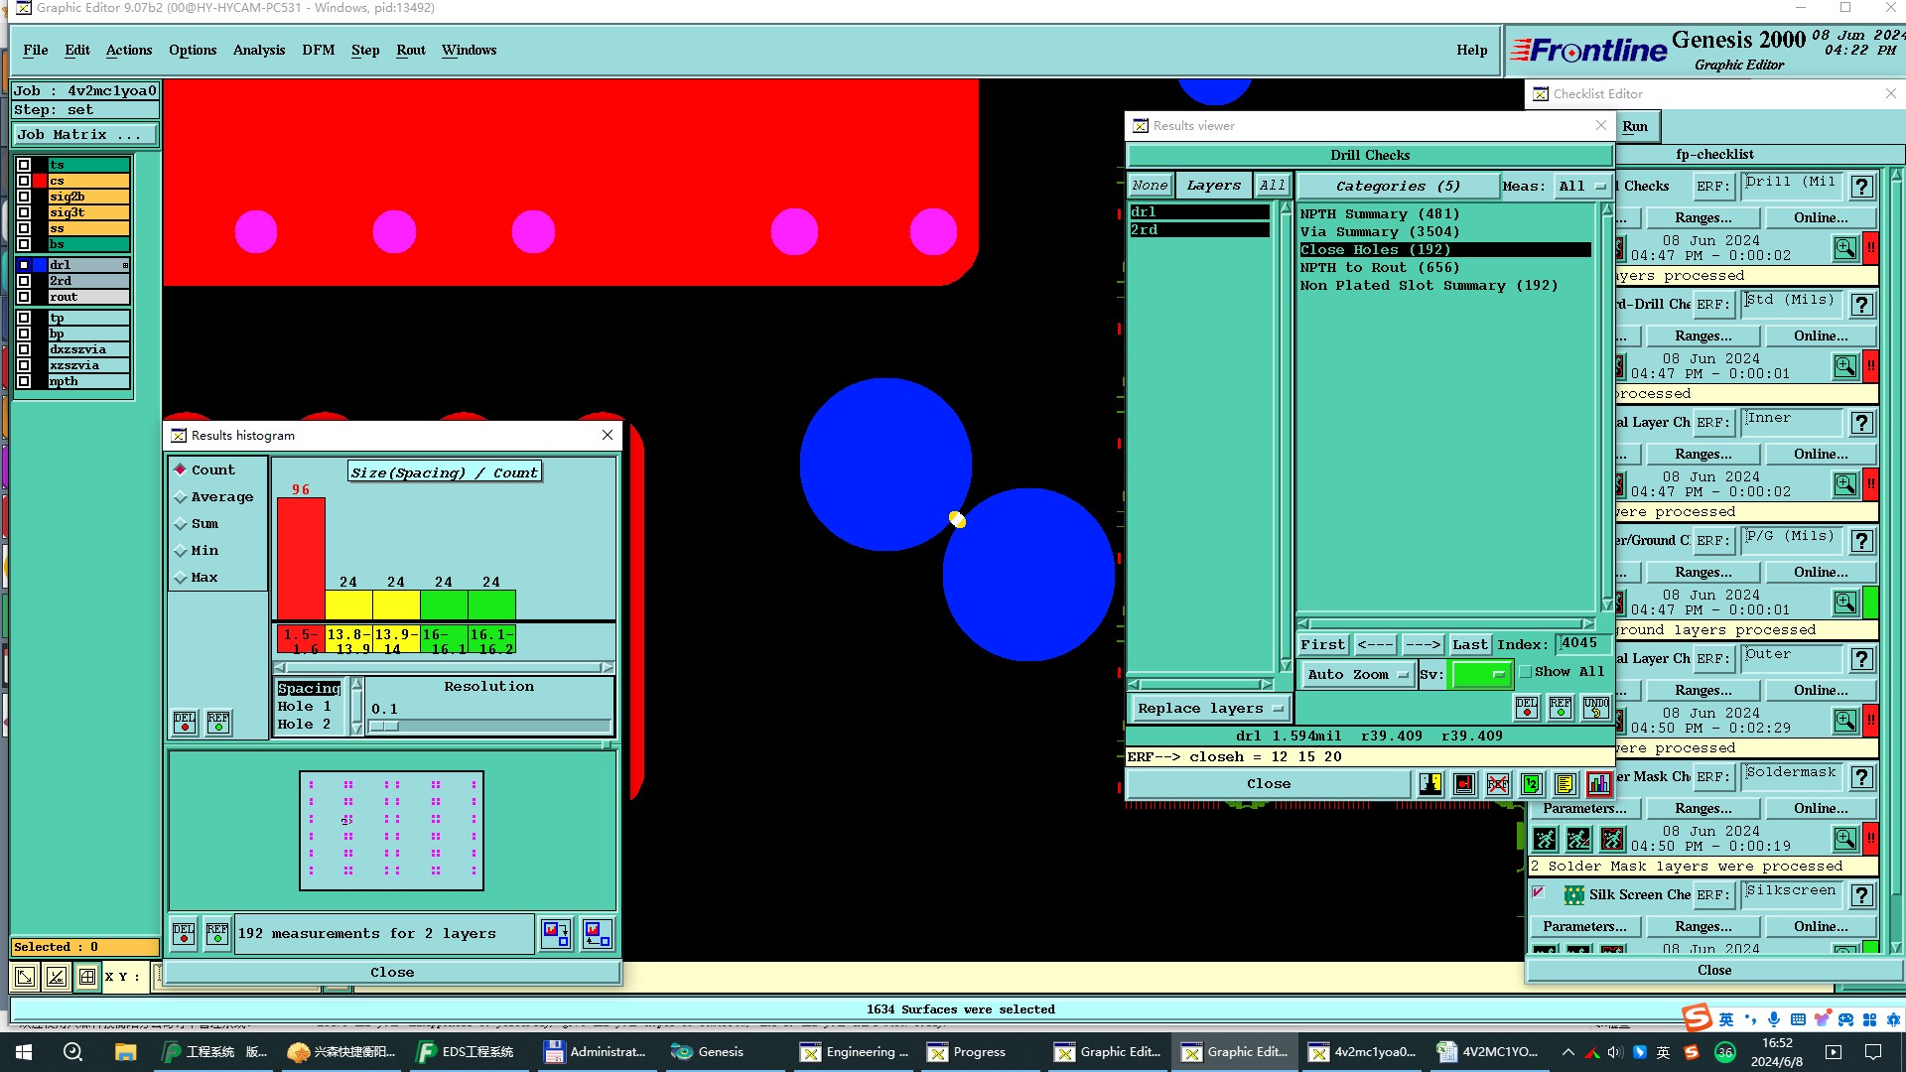Click the red-dot DEL icon in Results viewer

[1526, 708]
